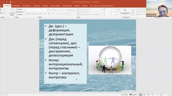Click the zoom slider handle

pyautogui.click(x=161, y=95)
